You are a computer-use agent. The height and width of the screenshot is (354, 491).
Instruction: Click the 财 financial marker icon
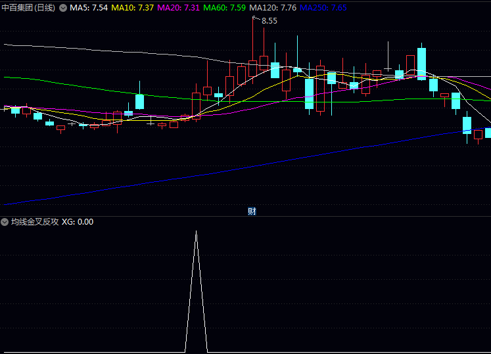(x=252, y=211)
